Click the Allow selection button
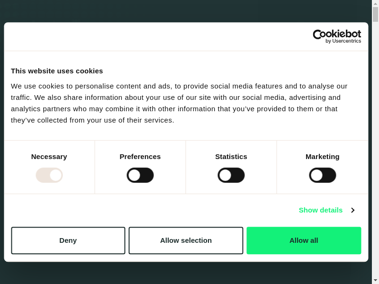 (x=186, y=240)
